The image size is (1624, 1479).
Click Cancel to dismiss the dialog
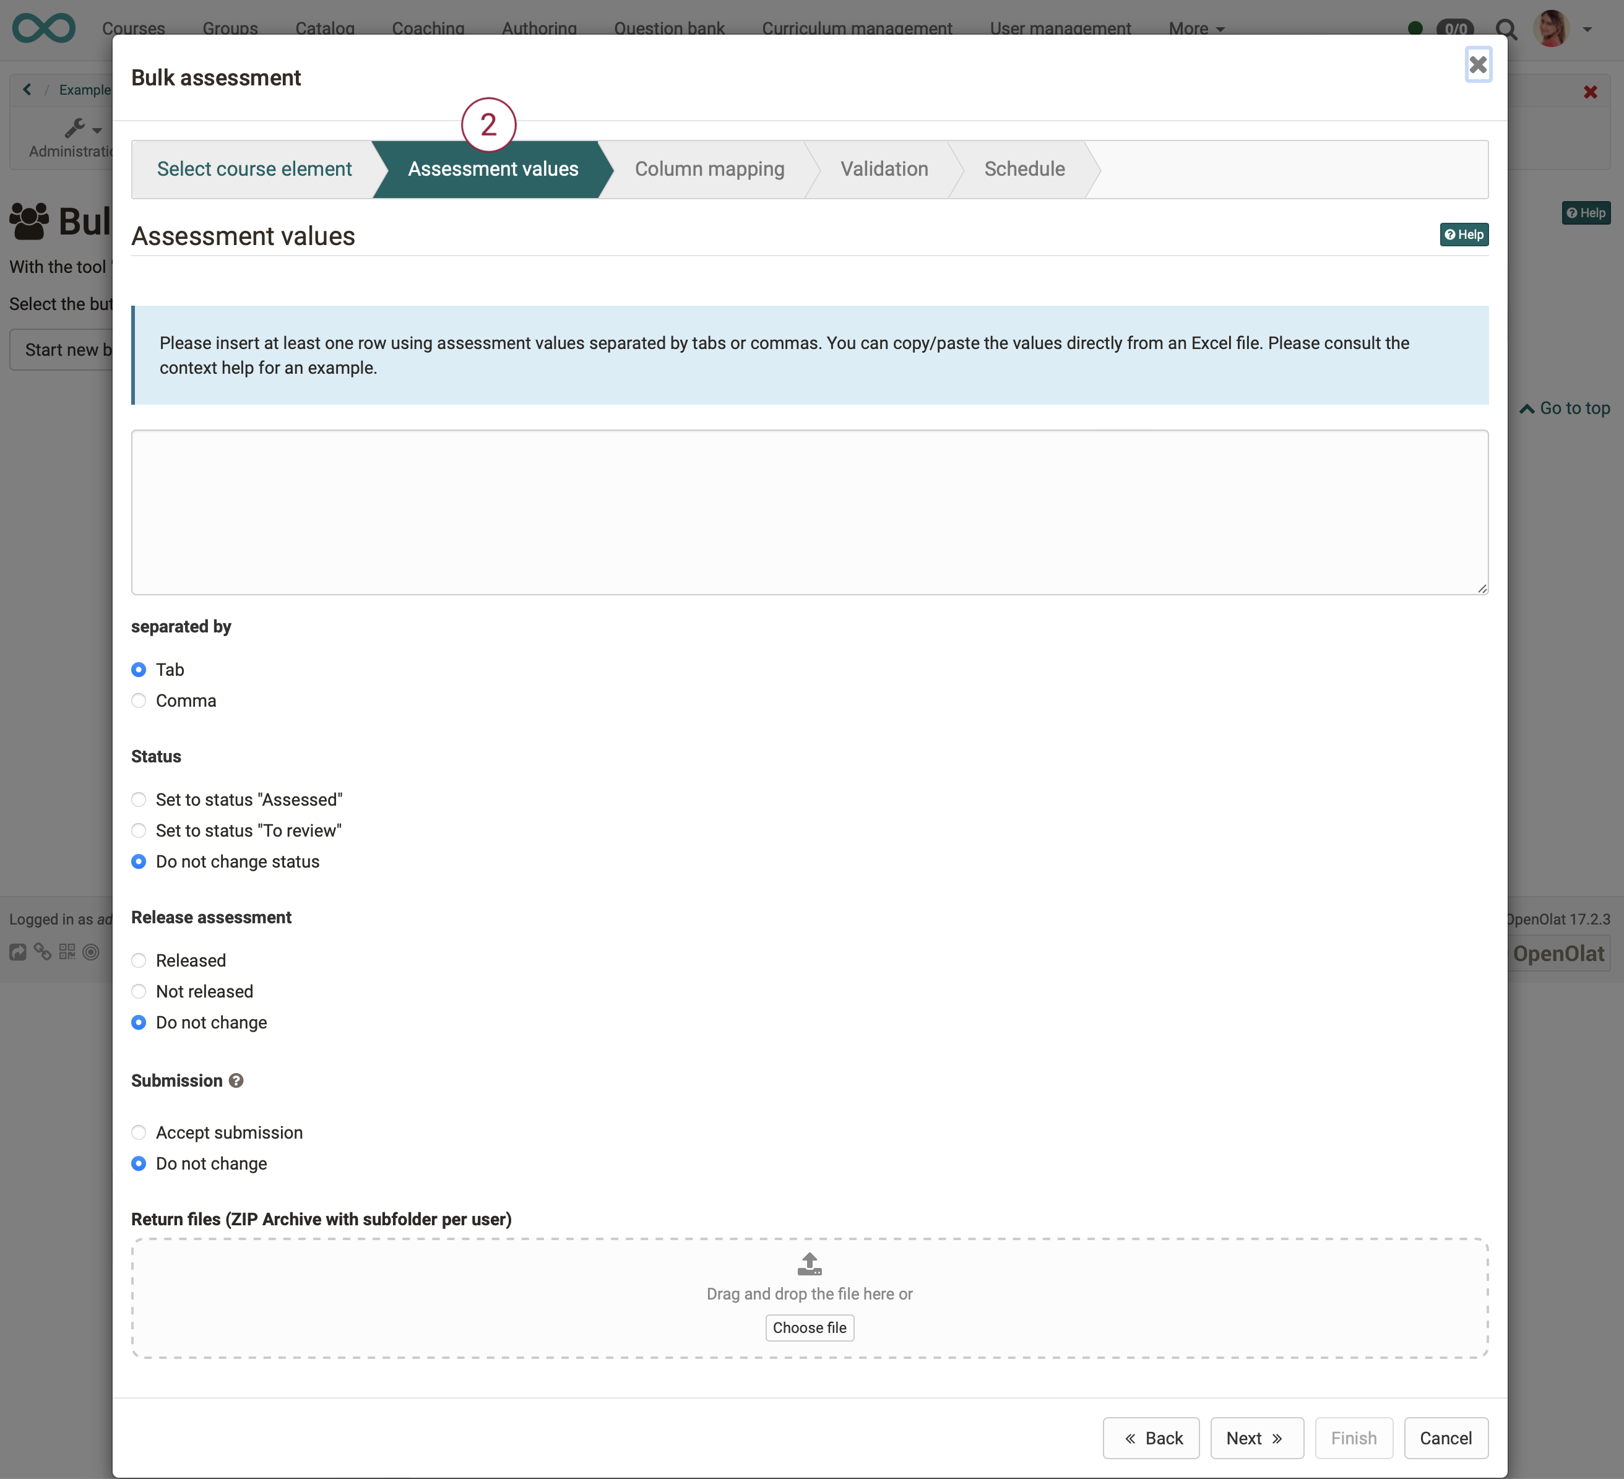[x=1446, y=1438]
